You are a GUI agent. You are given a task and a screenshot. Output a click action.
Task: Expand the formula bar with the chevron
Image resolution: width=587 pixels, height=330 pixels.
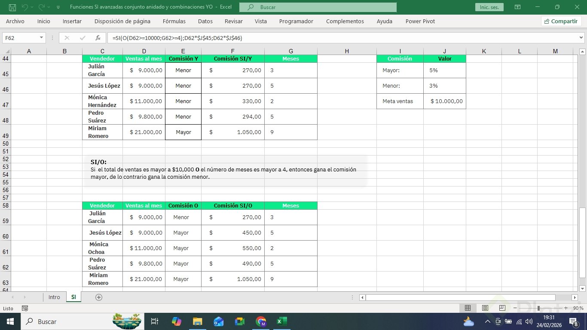click(581, 38)
